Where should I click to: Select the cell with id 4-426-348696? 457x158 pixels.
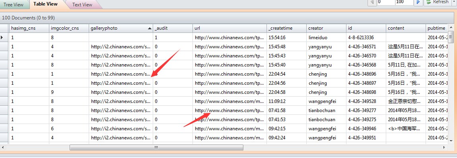pos(366,74)
